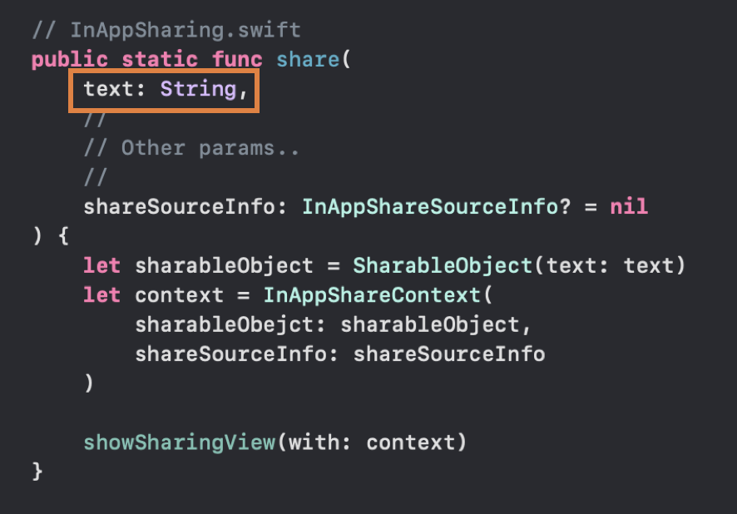Click the 'context' argument in showSharingView
Screen dimensions: 737x514
pyautogui.click(x=410, y=442)
